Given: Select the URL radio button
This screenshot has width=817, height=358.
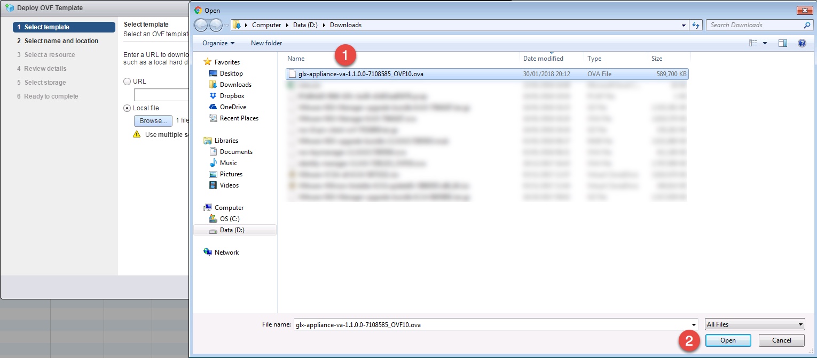Looking at the screenshot, I should click(128, 81).
